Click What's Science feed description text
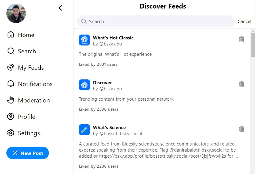Viewport: 256px width, 174px height. pyautogui.click(x=158, y=150)
